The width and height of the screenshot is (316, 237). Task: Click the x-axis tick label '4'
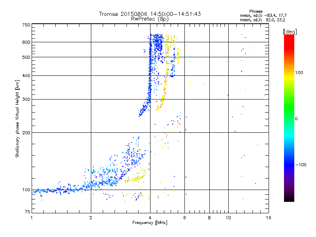[150, 218]
